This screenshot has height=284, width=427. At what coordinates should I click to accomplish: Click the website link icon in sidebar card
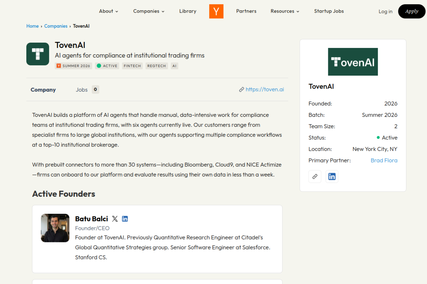pos(315,176)
